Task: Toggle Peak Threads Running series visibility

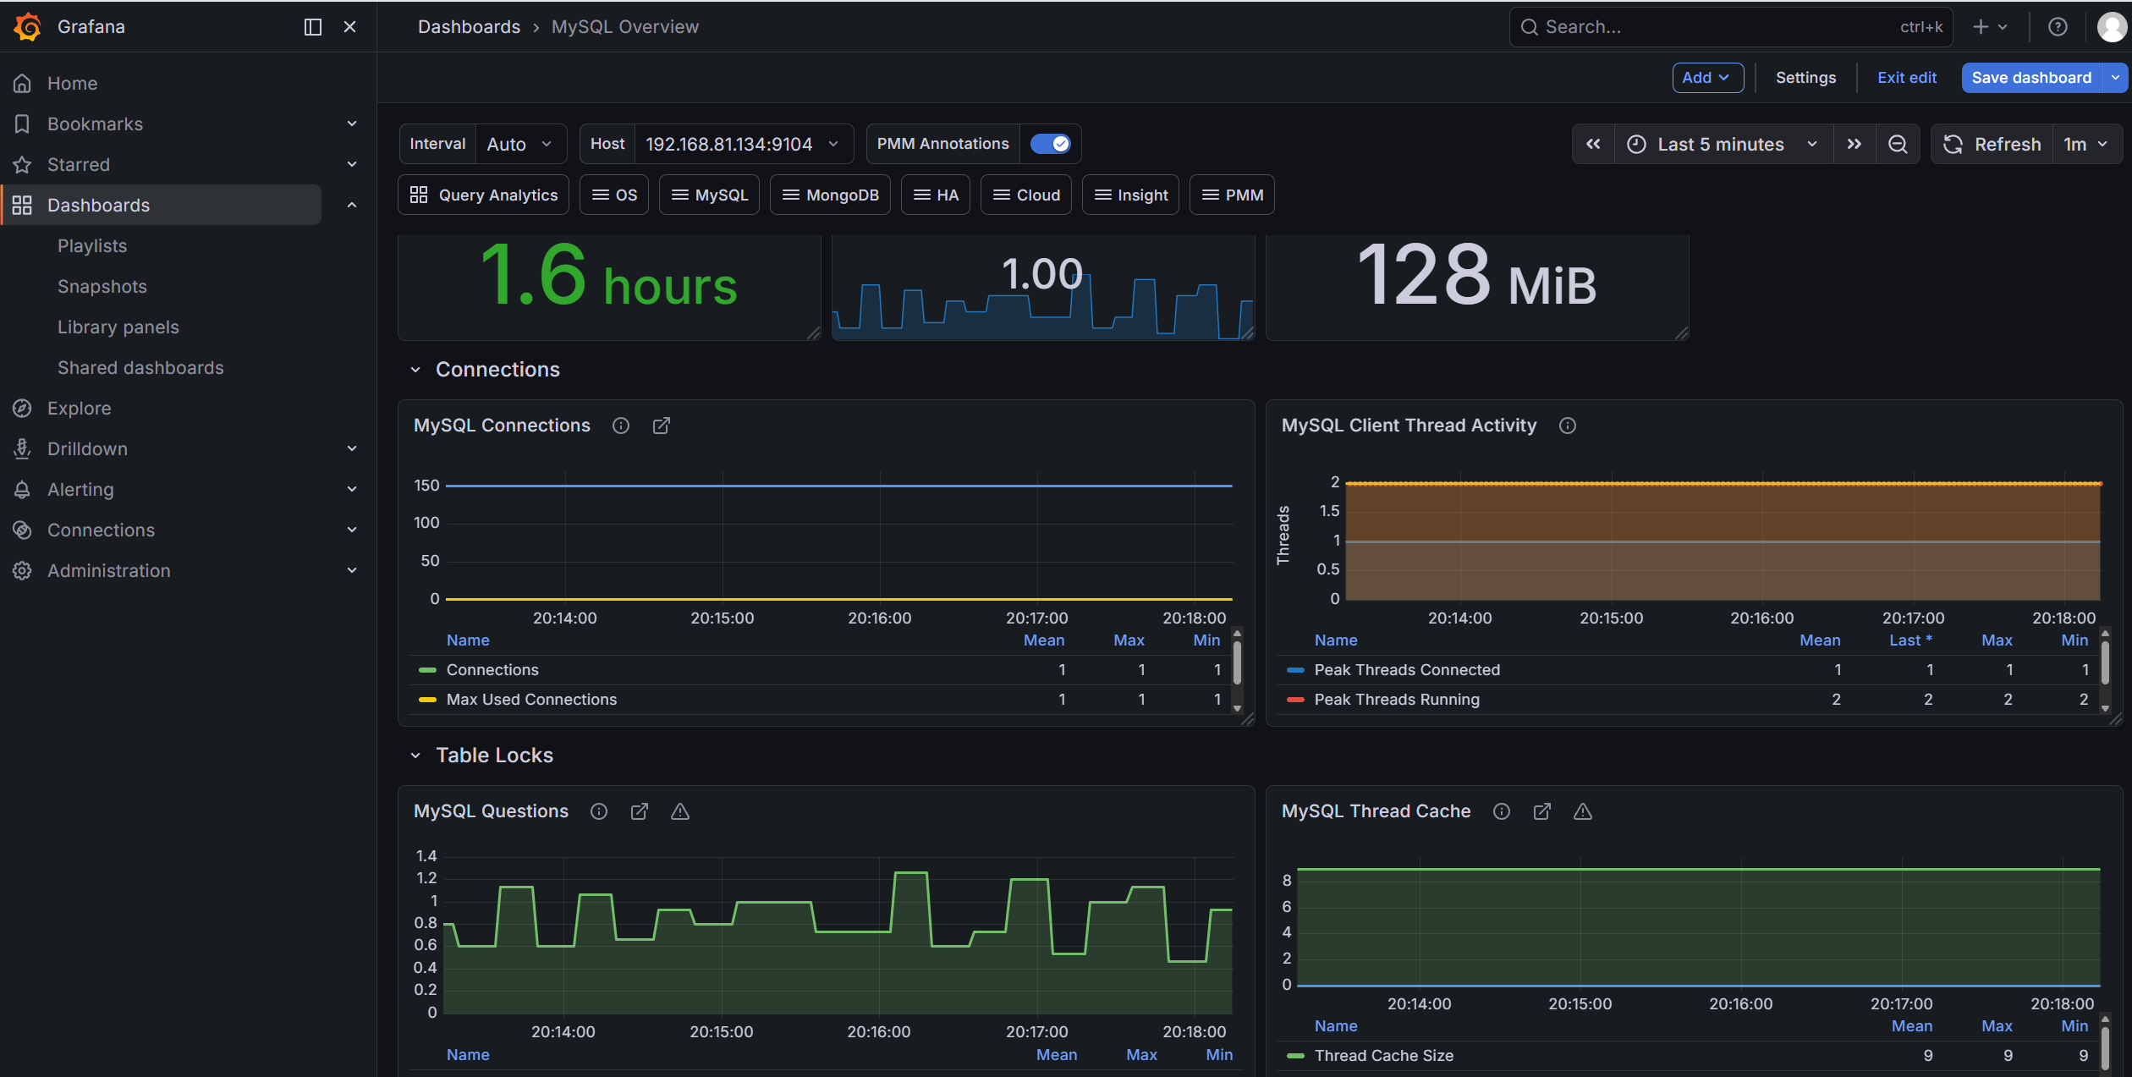Action: tap(1397, 699)
